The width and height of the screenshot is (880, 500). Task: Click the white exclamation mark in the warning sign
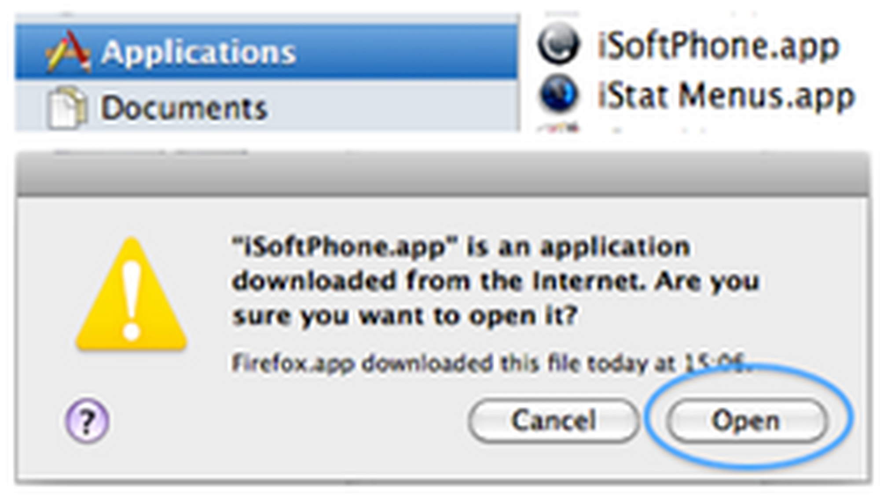pyautogui.click(x=132, y=300)
